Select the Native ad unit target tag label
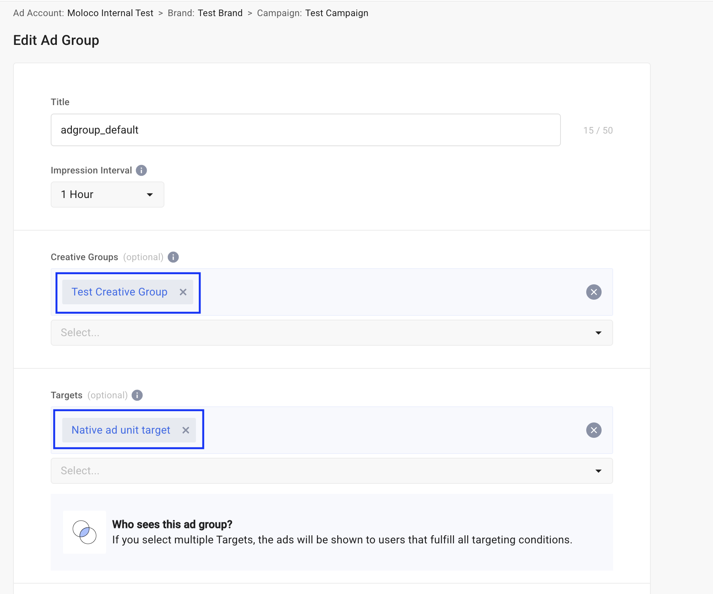This screenshot has width=713, height=594. pos(121,431)
